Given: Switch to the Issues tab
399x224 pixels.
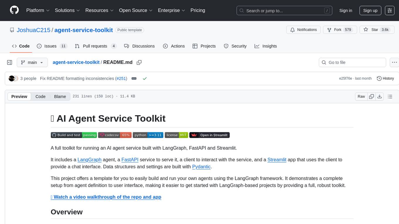Looking at the screenshot, I should click(52, 46).
